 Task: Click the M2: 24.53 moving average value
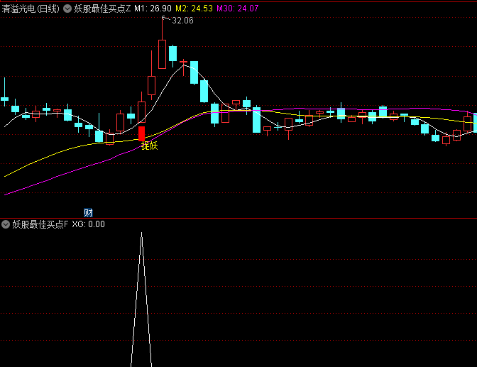[x=194, y=9]
